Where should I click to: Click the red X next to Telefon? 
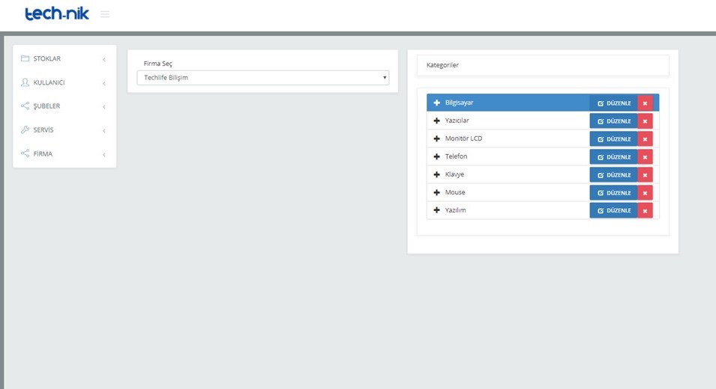645,157
